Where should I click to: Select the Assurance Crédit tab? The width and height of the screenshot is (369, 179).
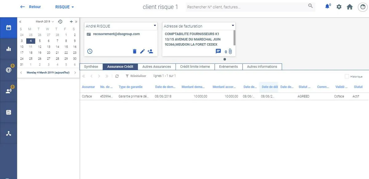coord(120,67)
